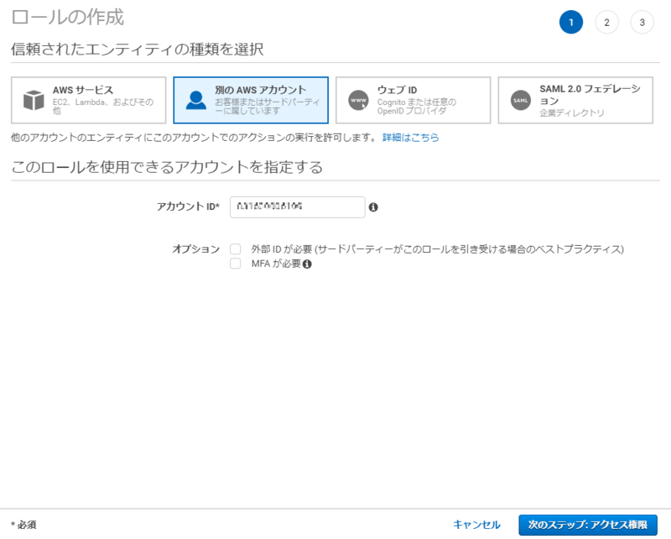Click the www globe icon for ウェブ ID
Image resolution: width=671 pixels, height=539 pixels.
(x=359, y=100)
